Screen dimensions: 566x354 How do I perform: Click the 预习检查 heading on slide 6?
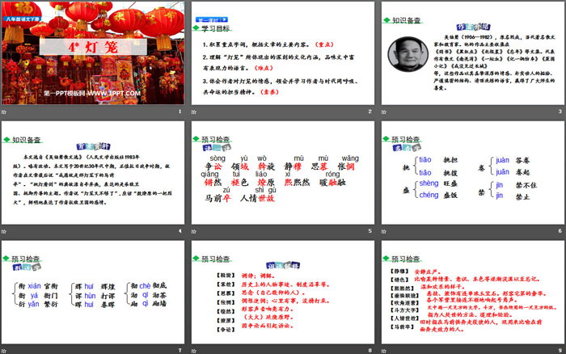(406, 139)
